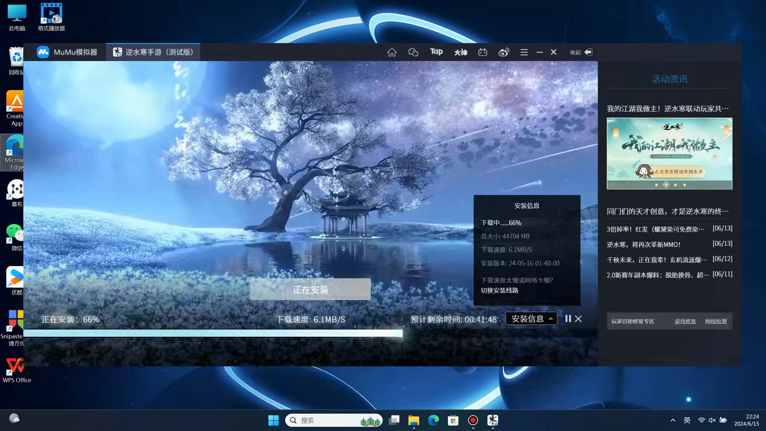Click the 游戏修复 link
Screen dimensions: 766x431
click(685, 321)
